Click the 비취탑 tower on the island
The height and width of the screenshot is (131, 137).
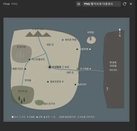click(x=90, y=38)
